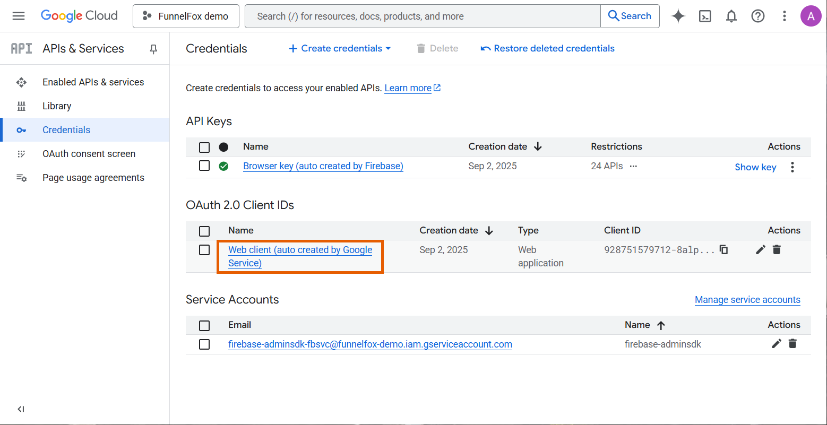
Task: Open Page usage agreements
Action: (x=85, y=178)
